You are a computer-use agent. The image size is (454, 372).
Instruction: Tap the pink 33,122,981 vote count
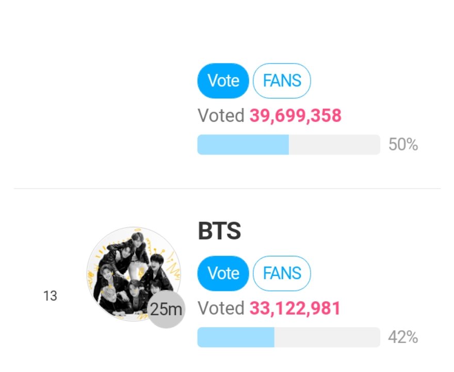[295, 308]
